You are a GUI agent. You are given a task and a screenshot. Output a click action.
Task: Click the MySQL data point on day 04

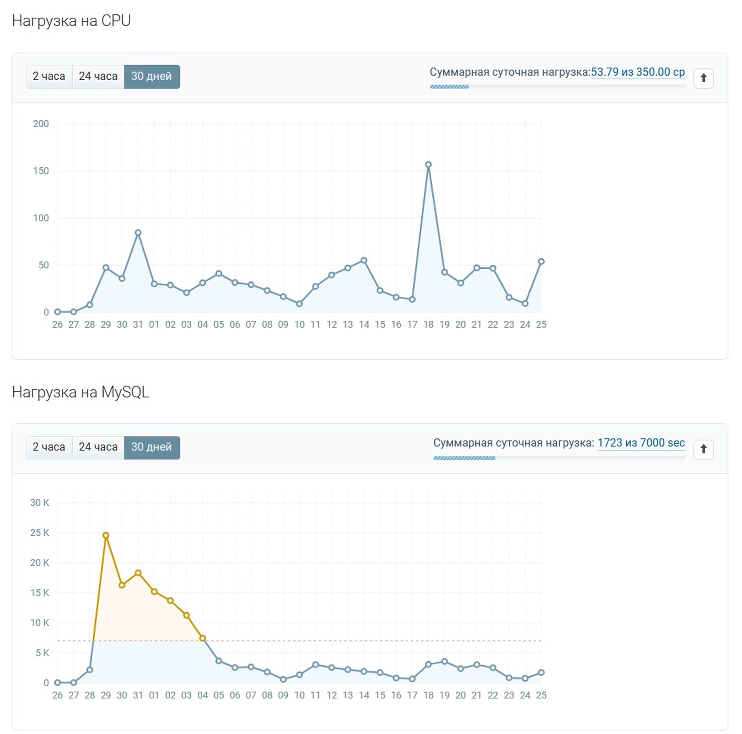(x=203, y=638)
